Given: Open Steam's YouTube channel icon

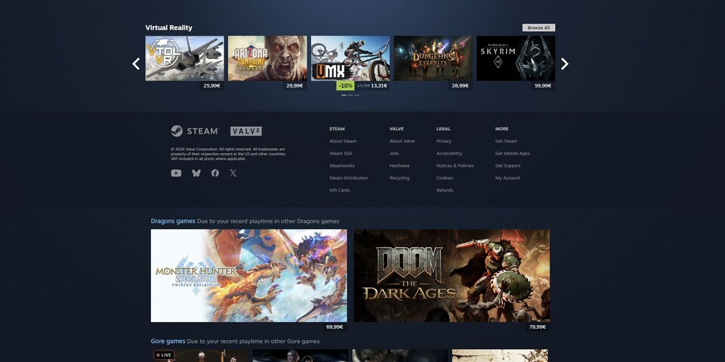Looking at the screenshot, I should [x=176, y=173].
